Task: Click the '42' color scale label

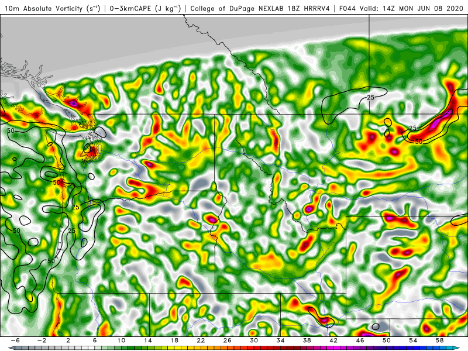Action: tap(333, 340)
